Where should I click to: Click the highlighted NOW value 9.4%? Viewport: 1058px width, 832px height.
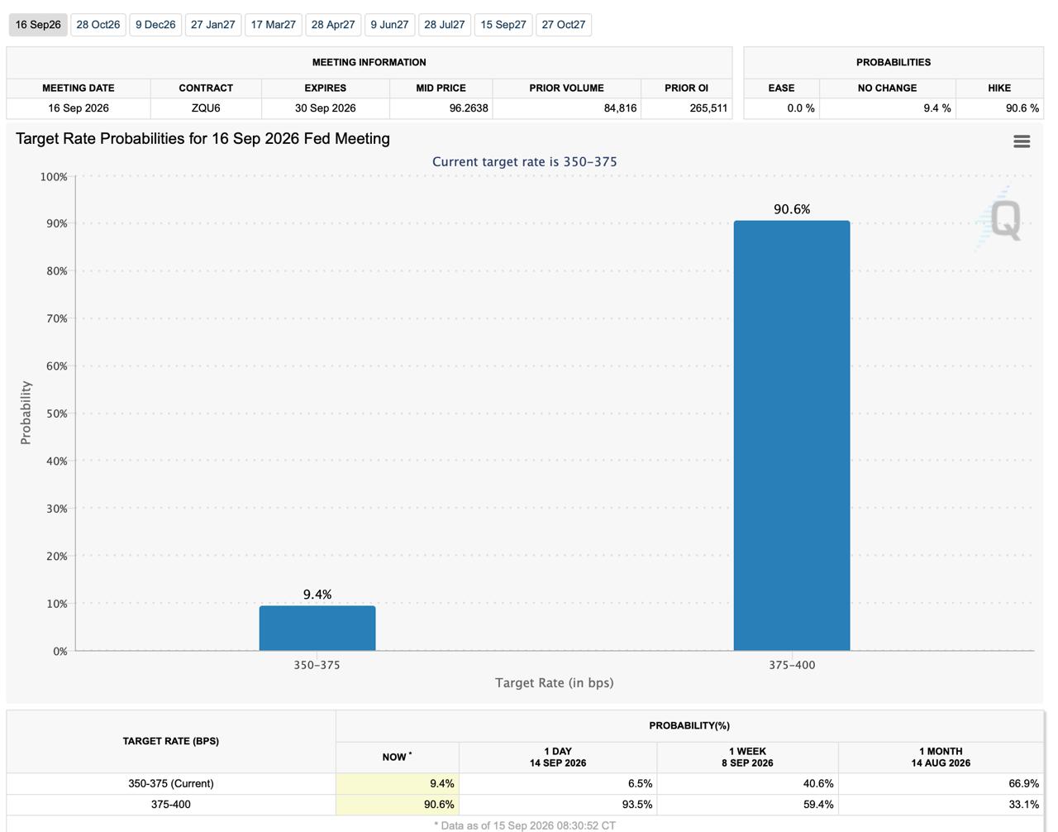pyautogui.click(x=398, y=783)
